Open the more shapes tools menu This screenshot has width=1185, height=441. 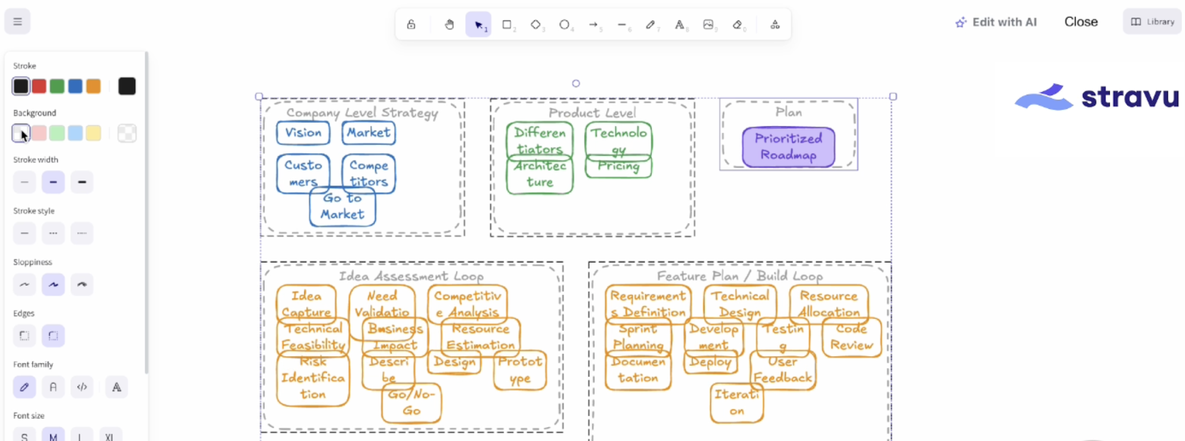(x=775, y=24)
